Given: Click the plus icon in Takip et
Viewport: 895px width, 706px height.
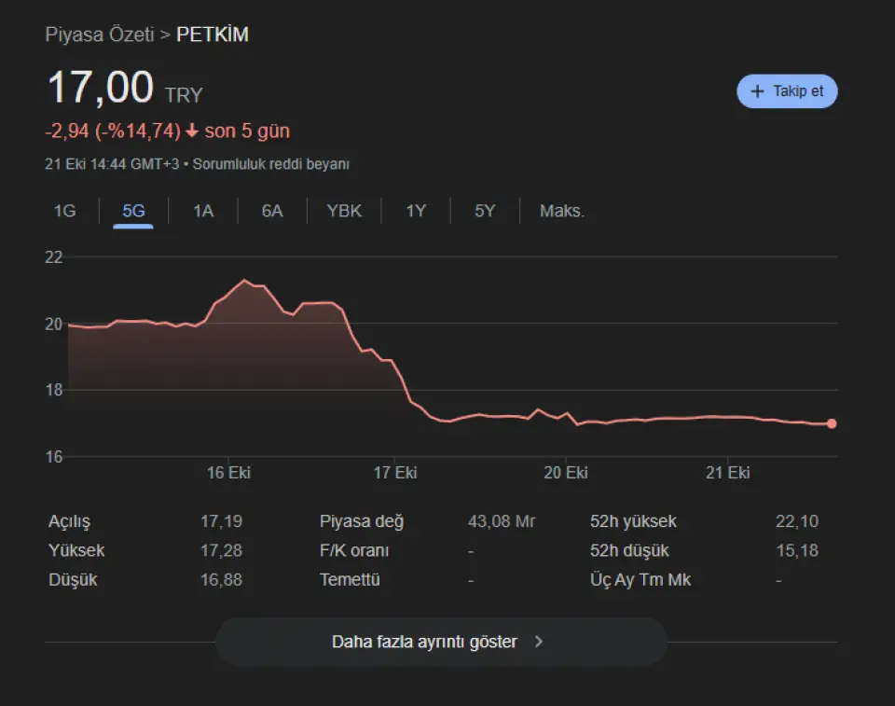Looking at the screenshot, I should point(756,91).
